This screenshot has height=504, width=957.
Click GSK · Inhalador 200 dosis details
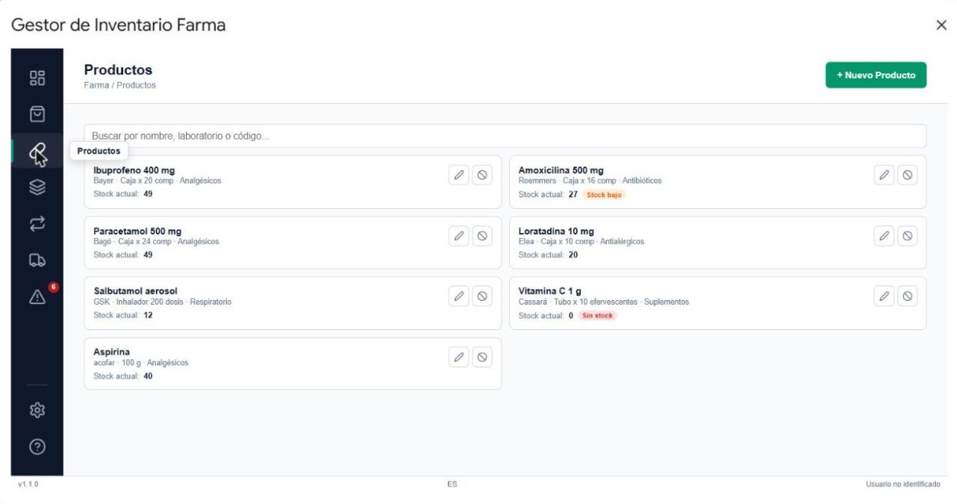pos(162,302)
